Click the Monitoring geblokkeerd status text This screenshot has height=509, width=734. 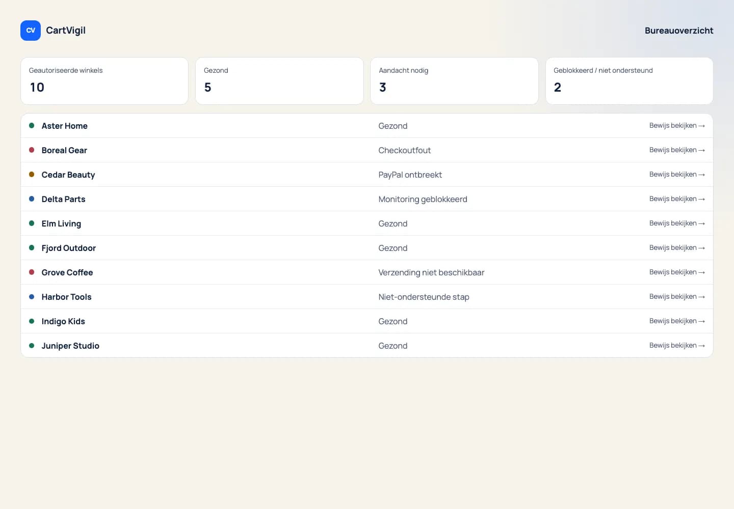pos(423,199)
